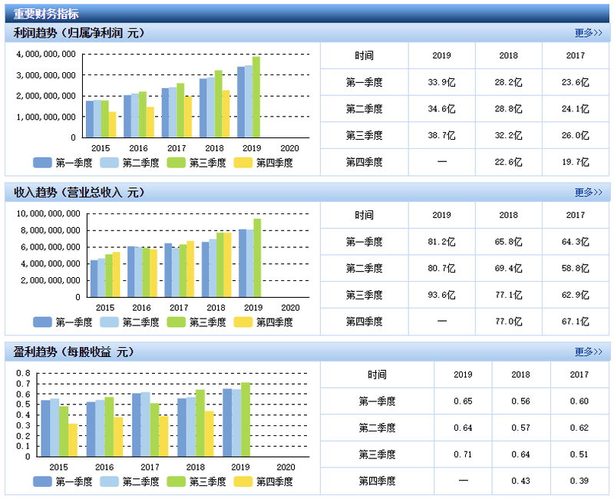Toggle yellow 第四季度 legend in earnings-per-share chart
Viewport: 614px width, 499px height.
(243, 482)
